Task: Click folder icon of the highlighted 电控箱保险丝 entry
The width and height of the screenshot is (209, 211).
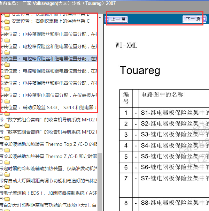Action: pyautogui.click(x=7, y=52)
